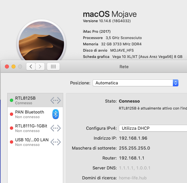Go back with the left chevron button
187x183 pixels.
point(31,67)
